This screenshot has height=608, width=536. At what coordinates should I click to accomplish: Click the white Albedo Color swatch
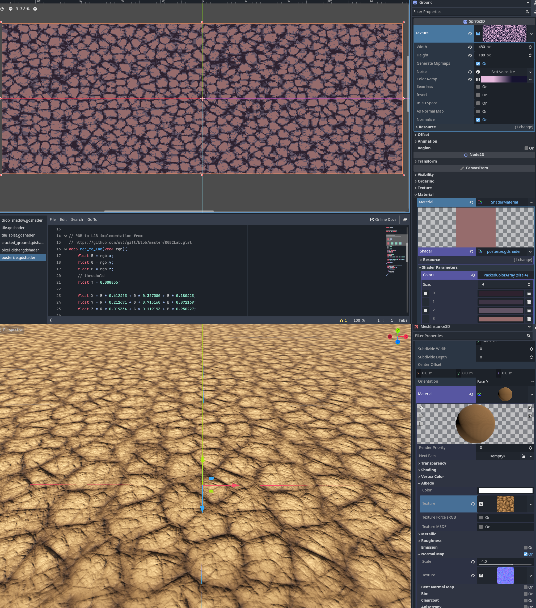pos(505,490)
